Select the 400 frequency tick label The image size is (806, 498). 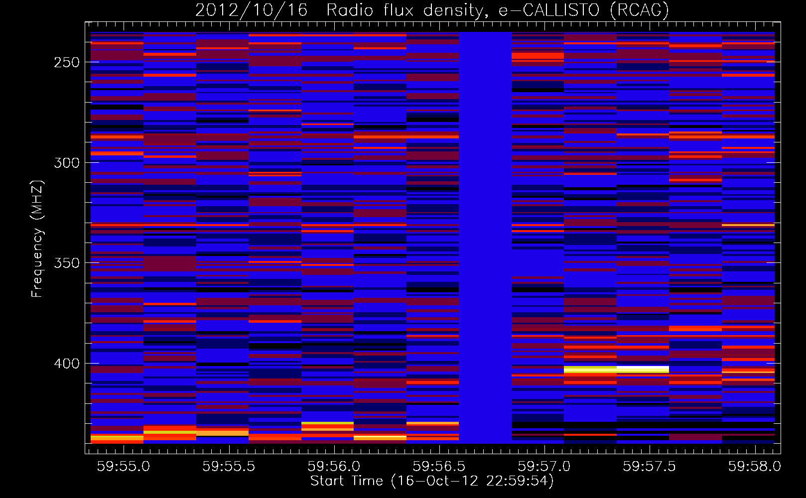pos(67,364)
